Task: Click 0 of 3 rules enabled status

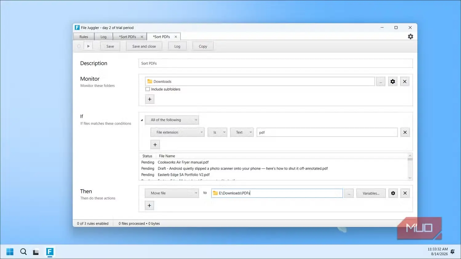Action: [x=93, y=223]
